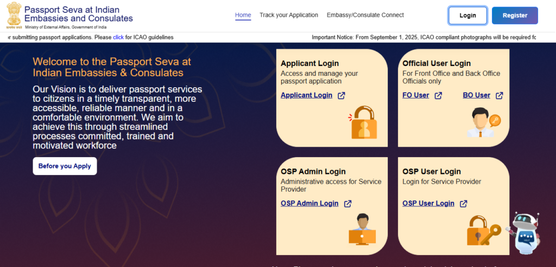Image resolution: width=556 pixels, height=267 pixels.
Task: Click the admin at computer illustration
Action: coord(362,230)
